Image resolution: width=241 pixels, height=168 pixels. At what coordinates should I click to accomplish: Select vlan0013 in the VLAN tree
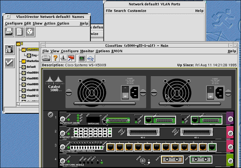coord(32,96)
